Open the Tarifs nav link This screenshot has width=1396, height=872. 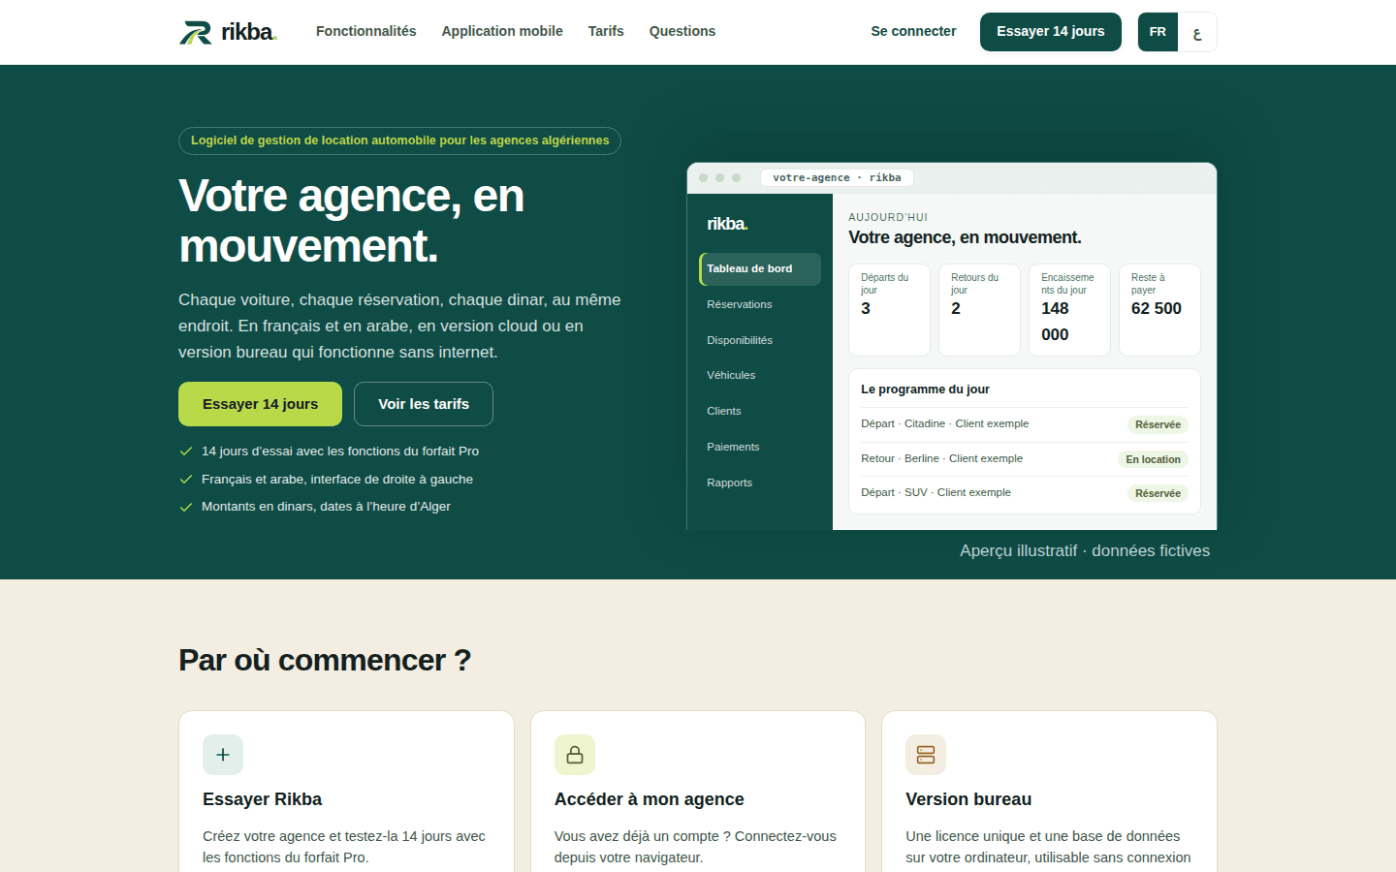tap(606, 31)
